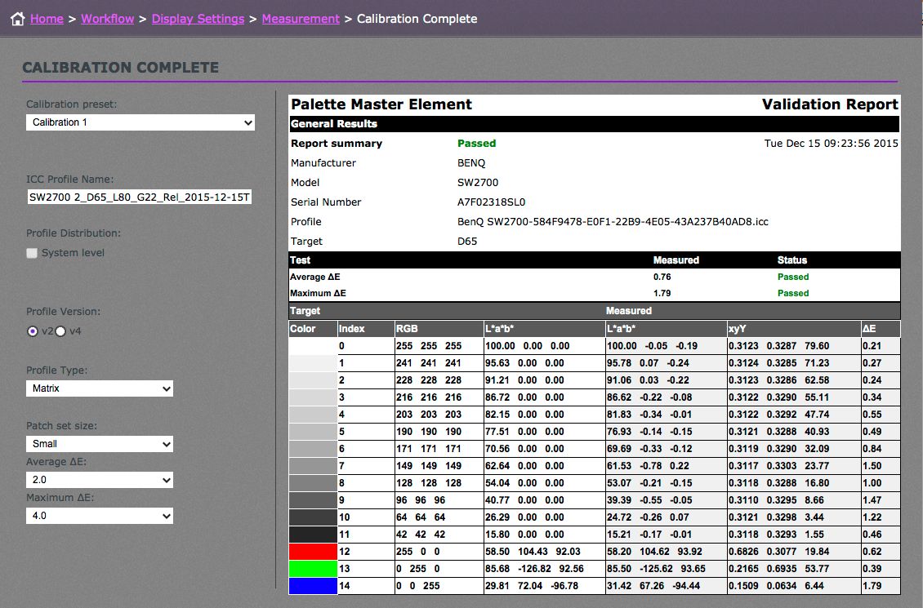Screen dimensions: 923x608
Task: Select the blue color swatch in row 14
Action: 313,586
